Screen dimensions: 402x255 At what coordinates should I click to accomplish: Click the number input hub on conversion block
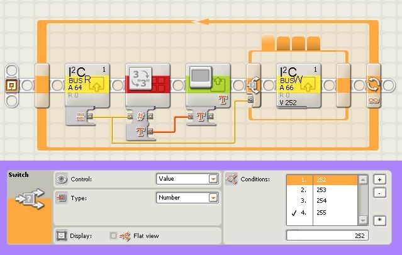tap(130, 116)
